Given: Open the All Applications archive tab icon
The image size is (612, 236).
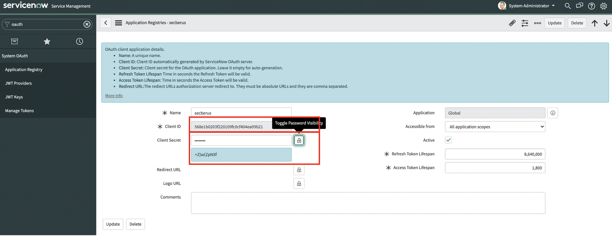Looking at the screenshot, I should (14, 41).
